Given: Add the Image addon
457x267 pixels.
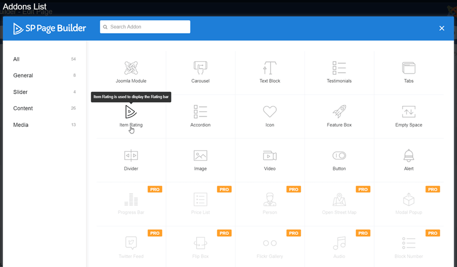Looking at the screenshot, I should tap(200, 155).
